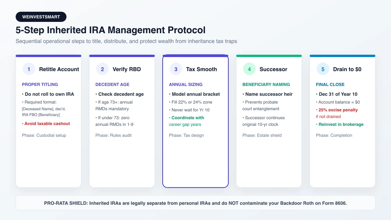The image size is (391, 220).
Task: Select the Verify RBD card title
Action: click(127, 69)
